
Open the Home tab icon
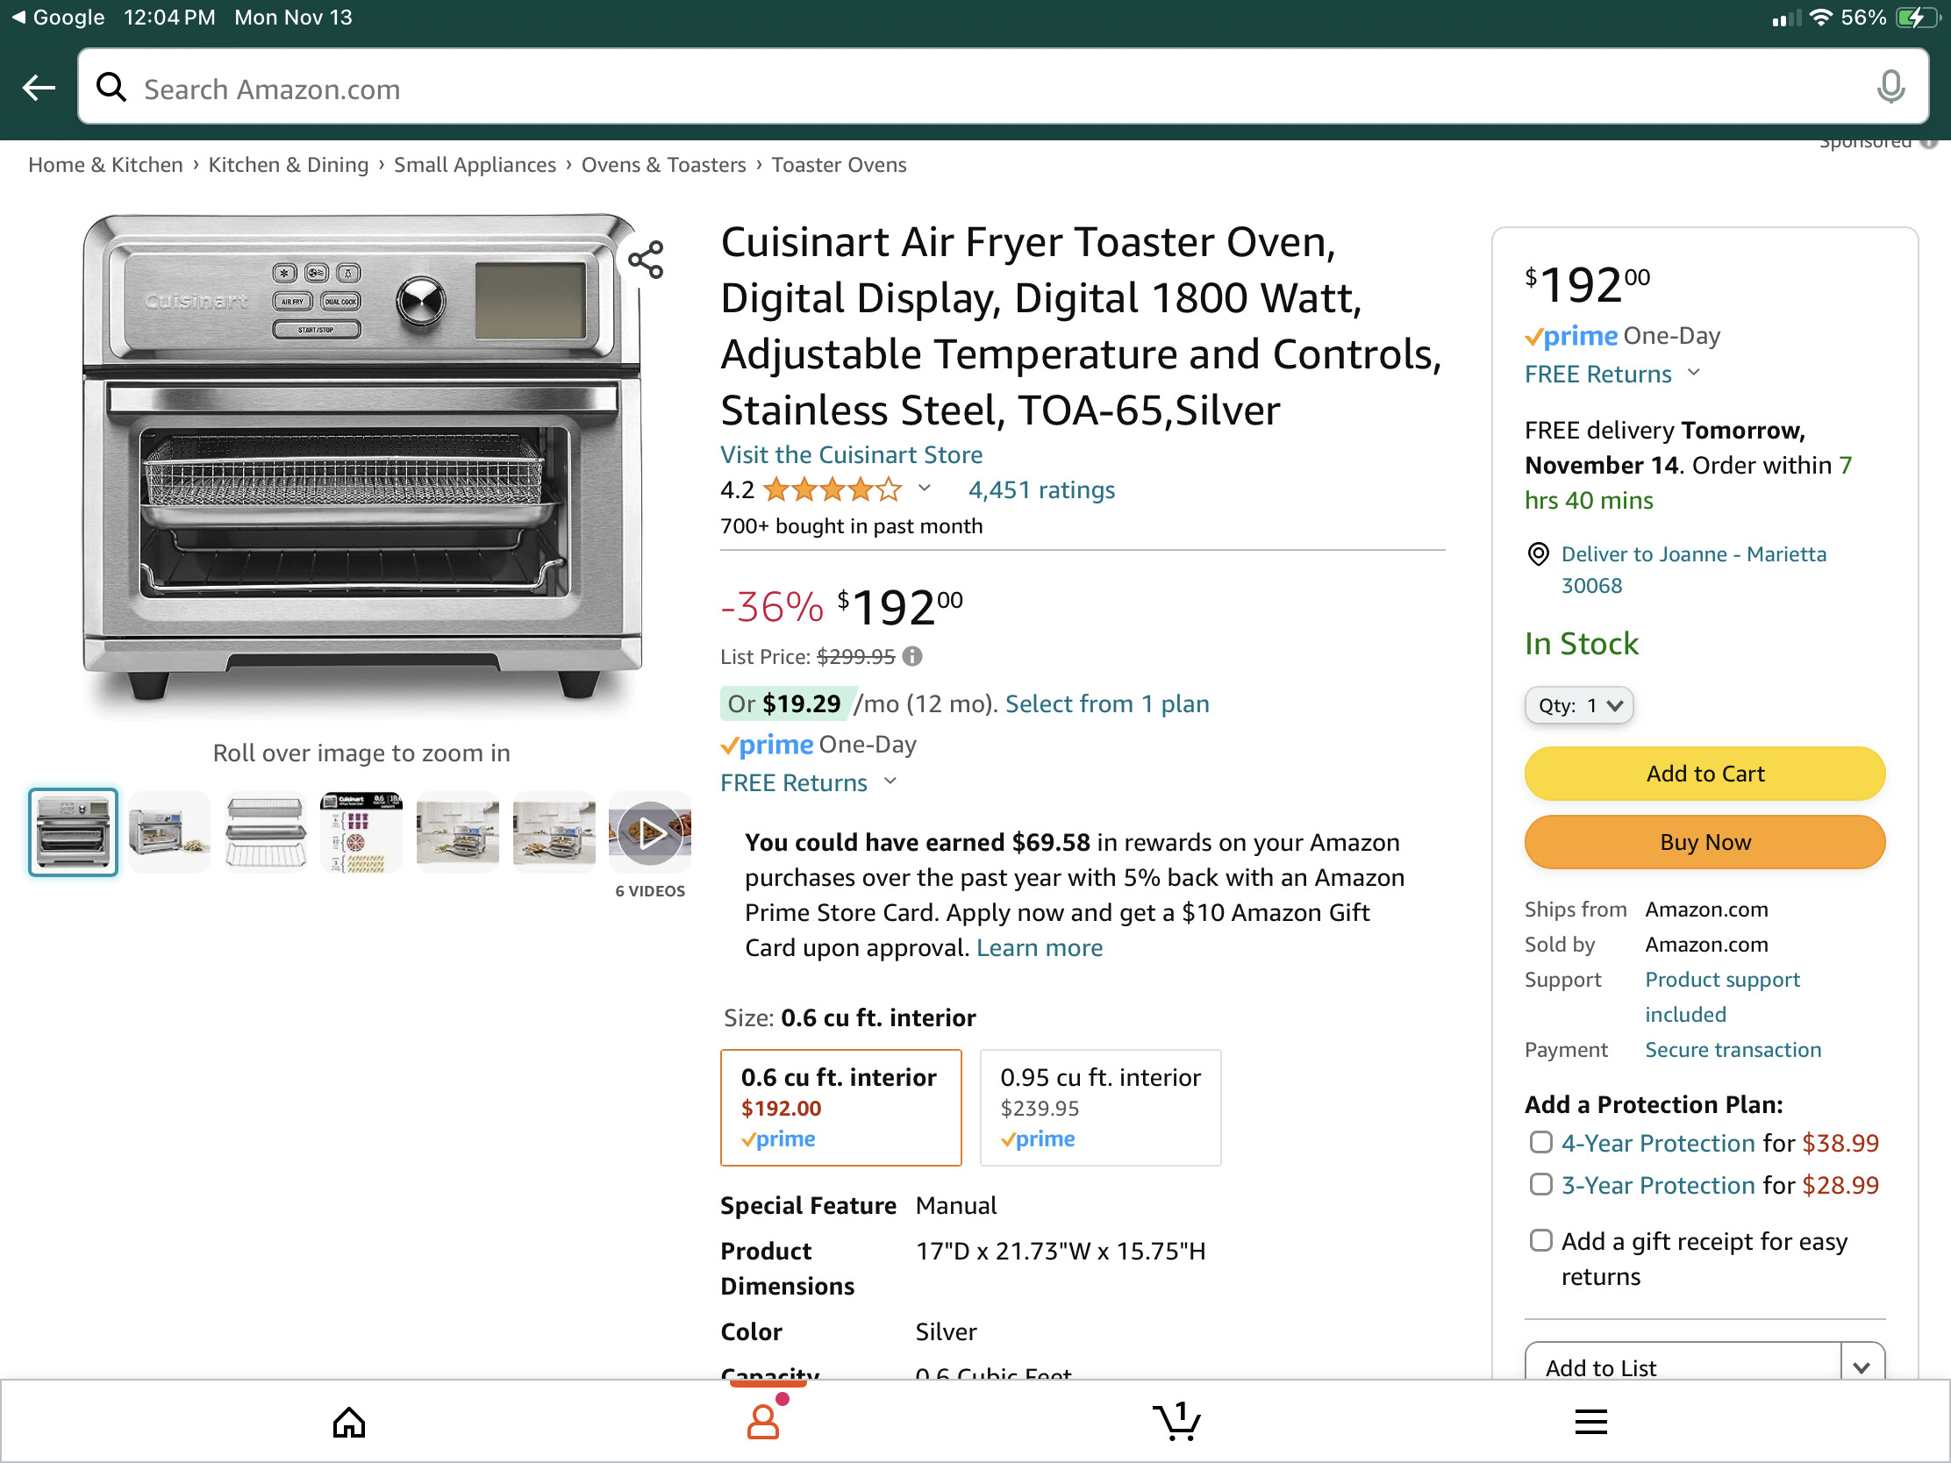tap(349, 1422)
